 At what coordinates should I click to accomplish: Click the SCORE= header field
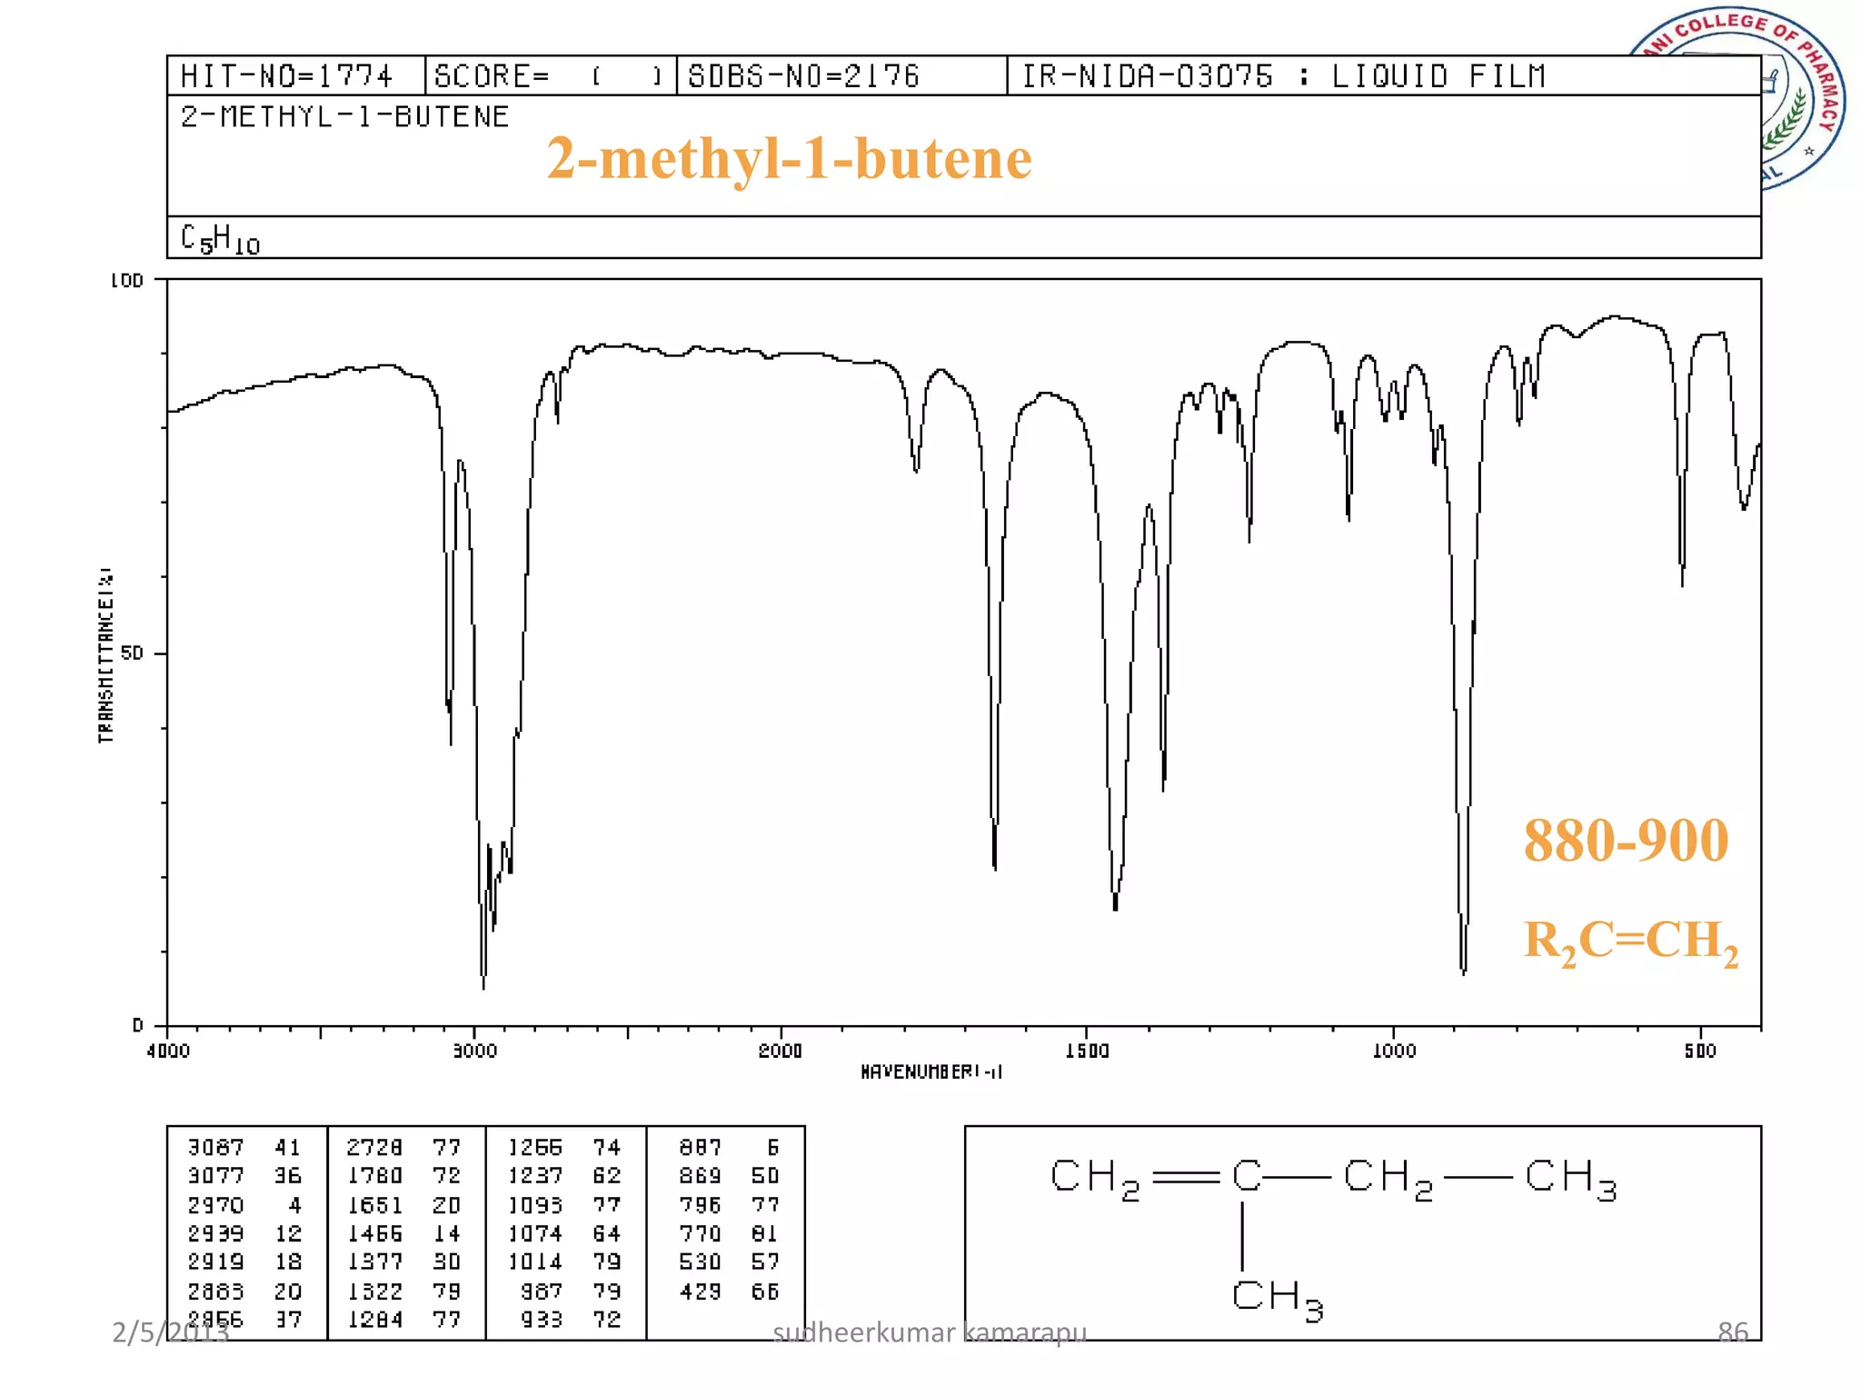[x=551, y=75]
